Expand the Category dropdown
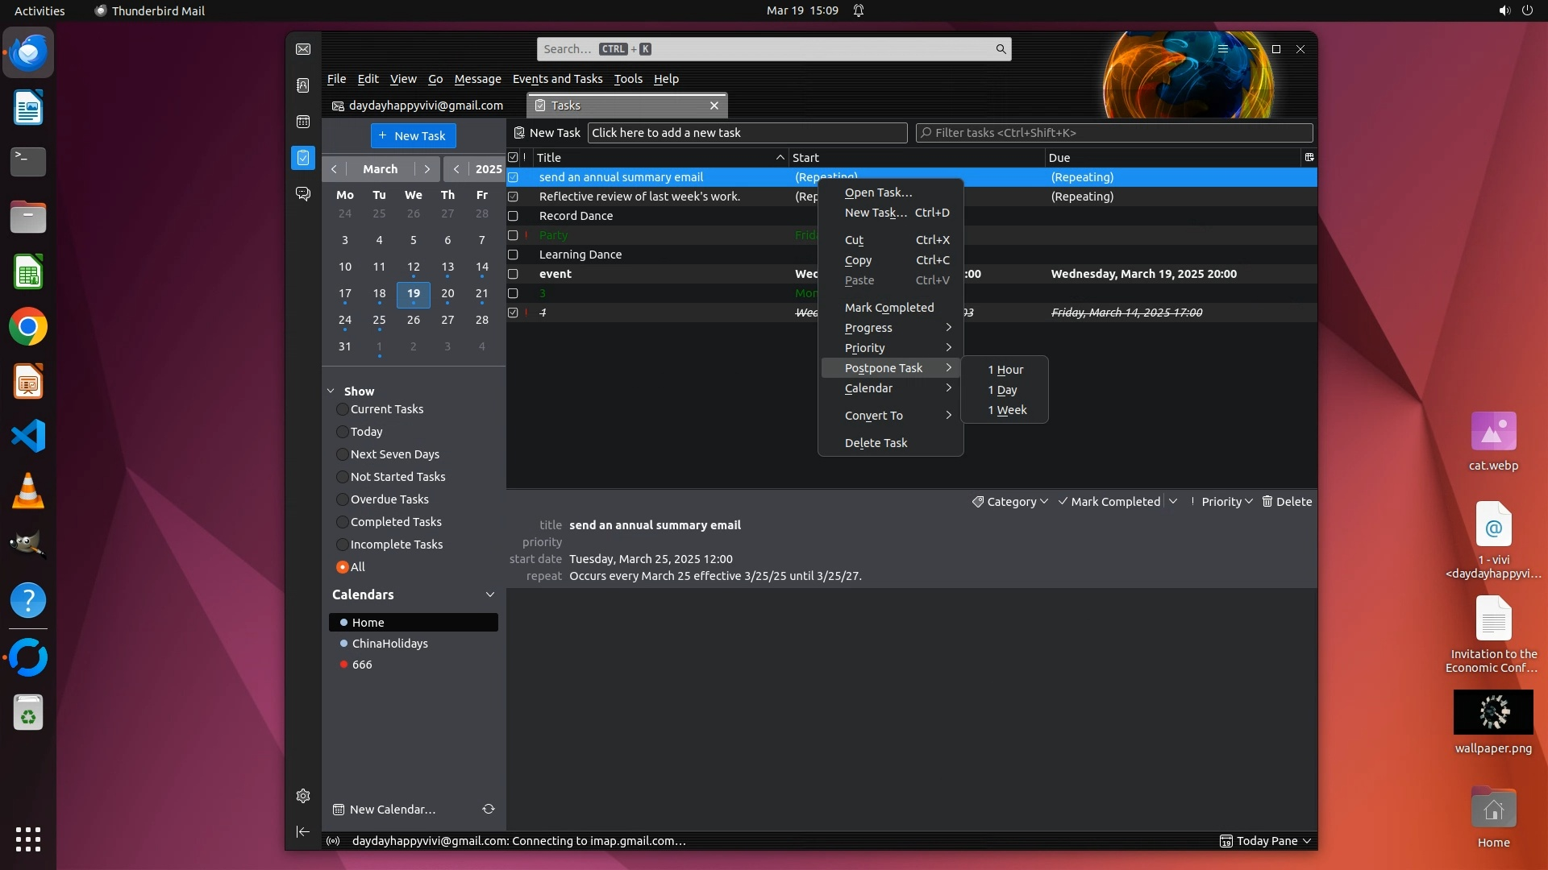 pos(1010,501)
